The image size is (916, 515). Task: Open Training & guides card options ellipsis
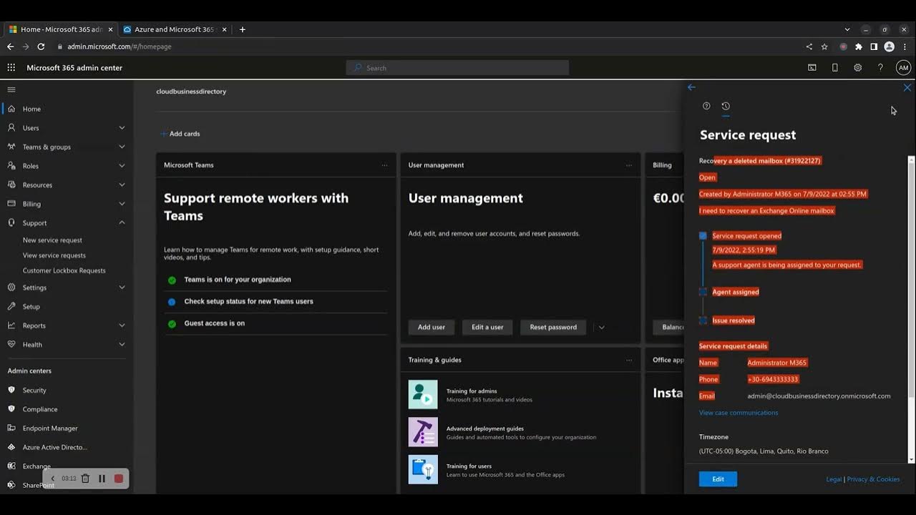[629, 360]
